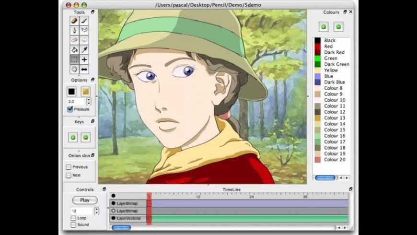Click the first green button in Colours panel

pos(324,27)
